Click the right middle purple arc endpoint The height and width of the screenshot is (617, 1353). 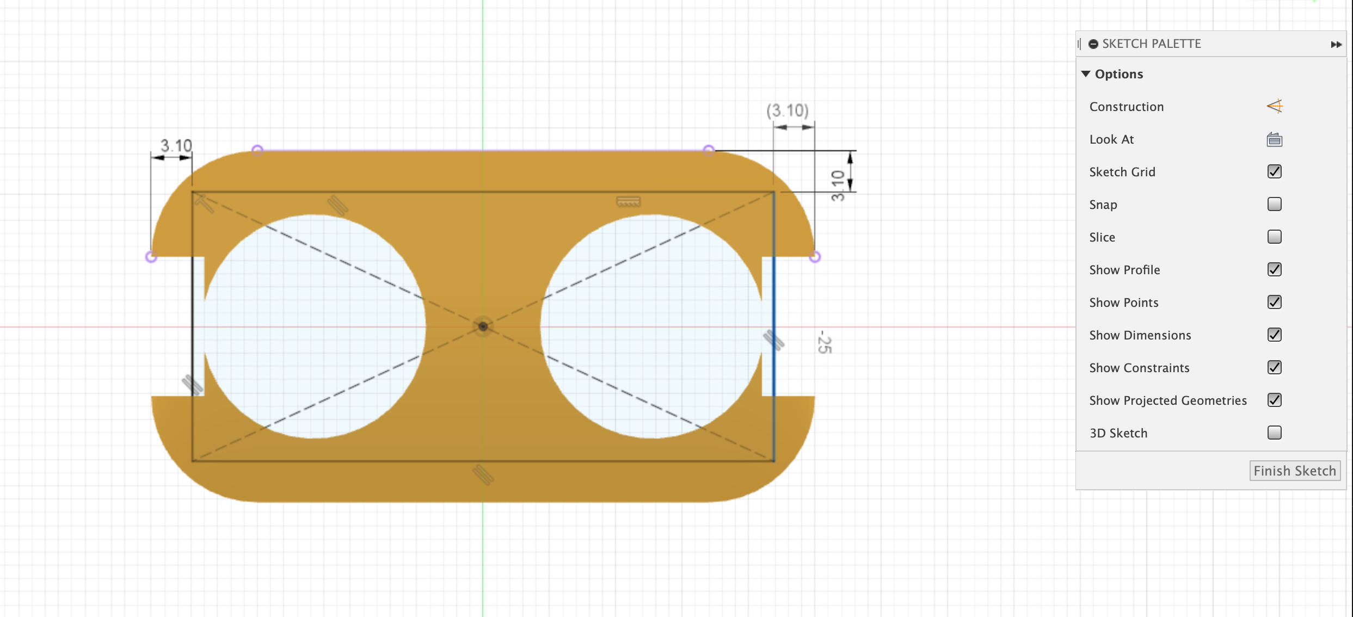815,257
